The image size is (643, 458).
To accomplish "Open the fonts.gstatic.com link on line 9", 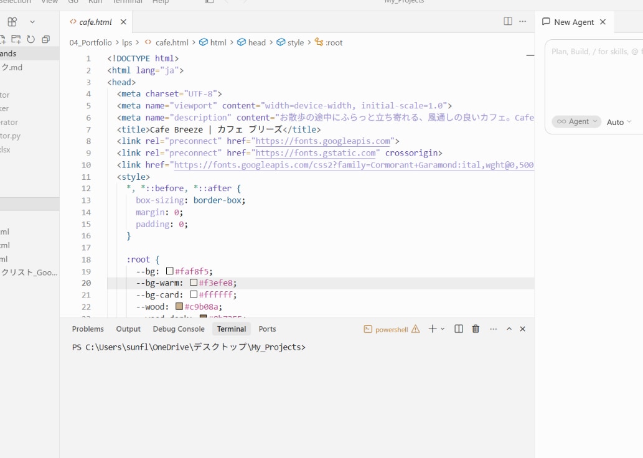I will click(x=316, y=153).
